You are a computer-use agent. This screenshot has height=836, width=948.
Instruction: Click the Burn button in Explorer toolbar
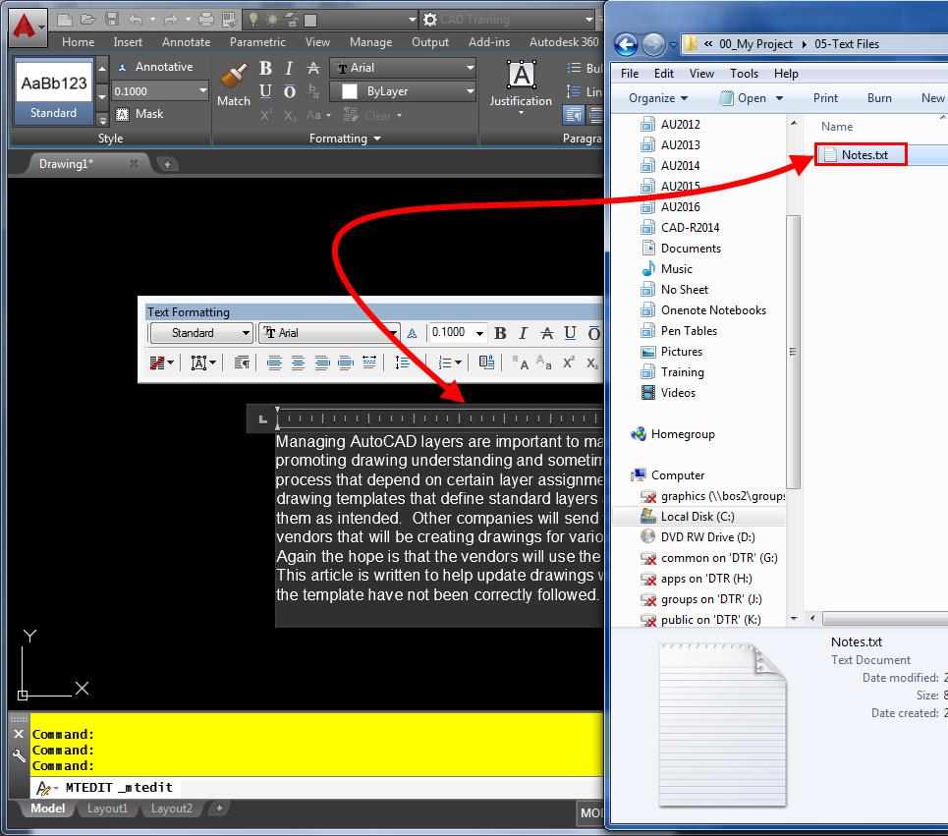(879, 98)
